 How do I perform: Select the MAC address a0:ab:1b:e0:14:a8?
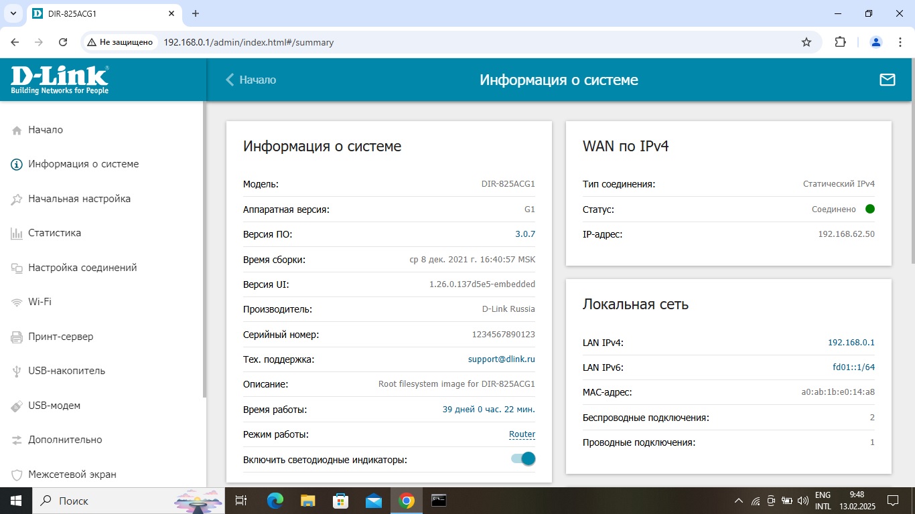(839, 392)
